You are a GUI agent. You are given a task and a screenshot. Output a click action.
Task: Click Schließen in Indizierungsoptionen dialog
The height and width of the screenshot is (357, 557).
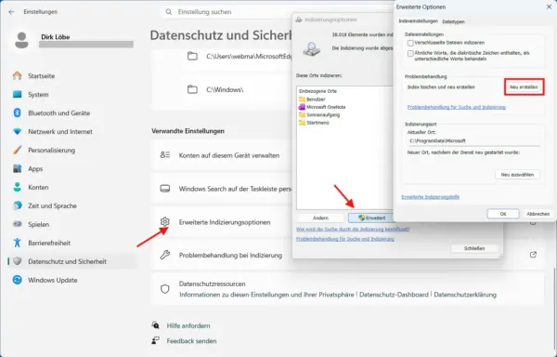coord(474,248)
